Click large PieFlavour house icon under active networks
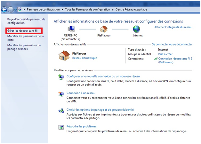Screen dimensions: 201x144 coord(64,55)
